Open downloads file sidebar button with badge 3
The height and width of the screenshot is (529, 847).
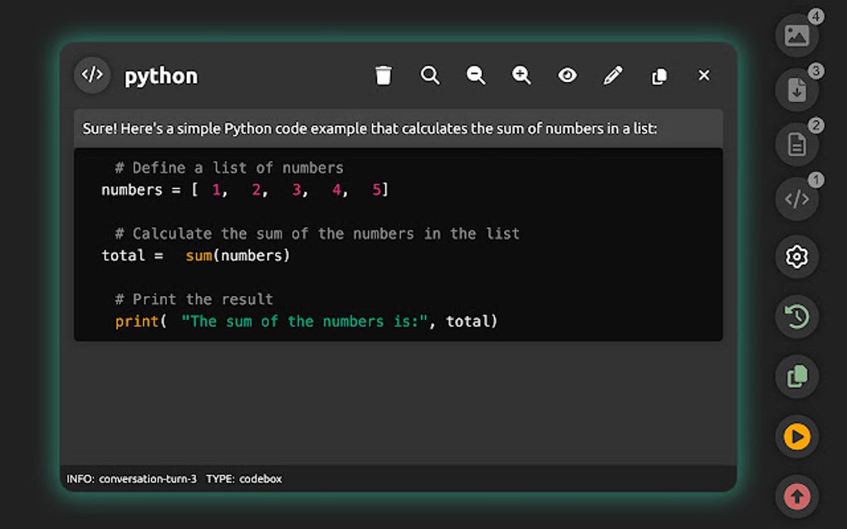797,90
